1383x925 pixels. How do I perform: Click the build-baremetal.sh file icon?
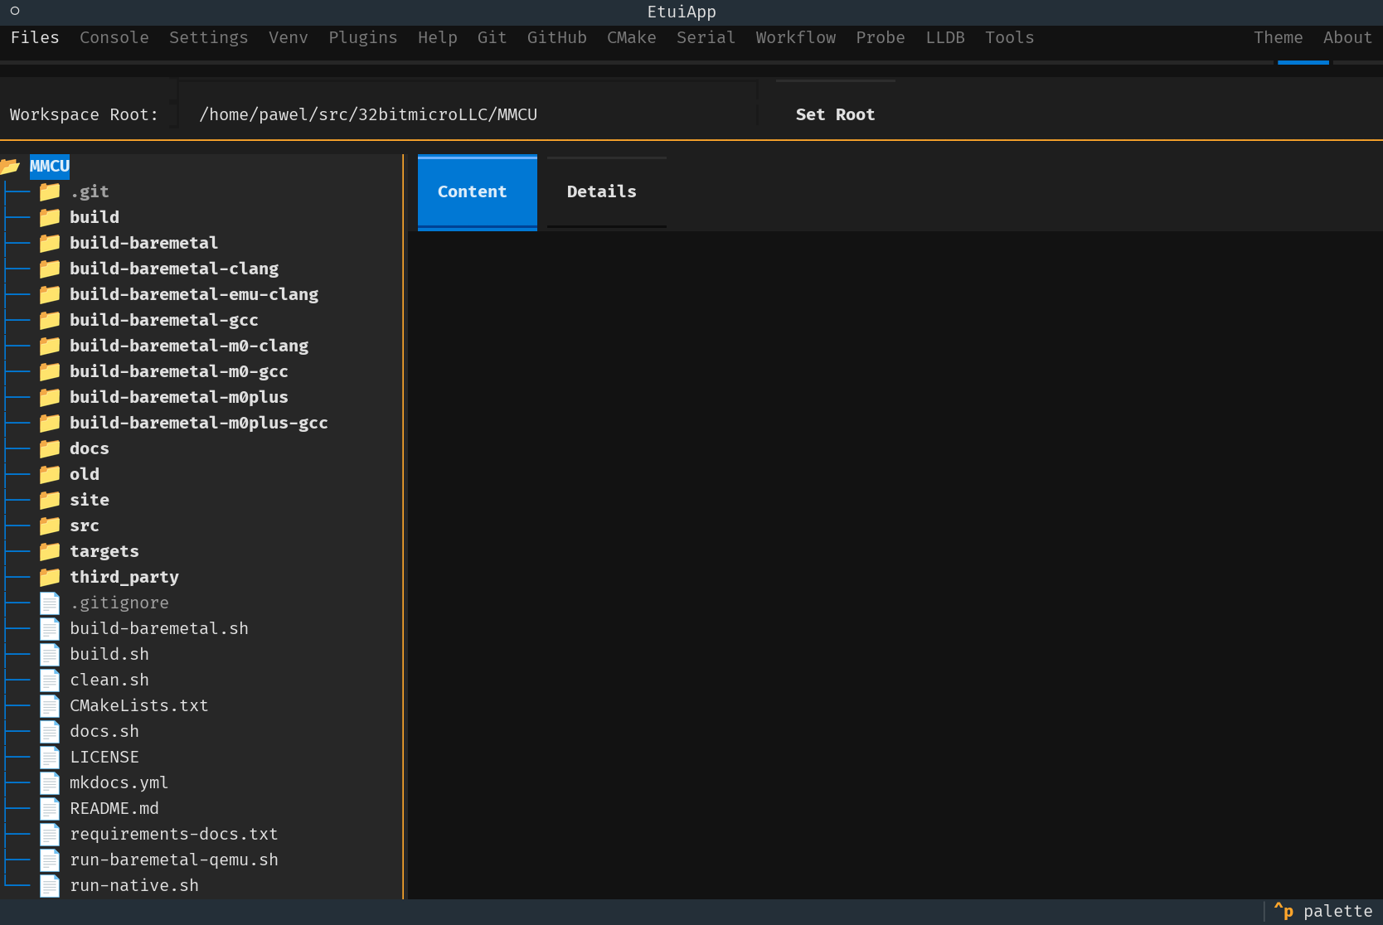pyautogui.click(x=50, y=628)
